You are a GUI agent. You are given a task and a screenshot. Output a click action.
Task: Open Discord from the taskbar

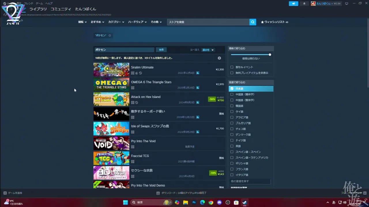tap(219, 202)
